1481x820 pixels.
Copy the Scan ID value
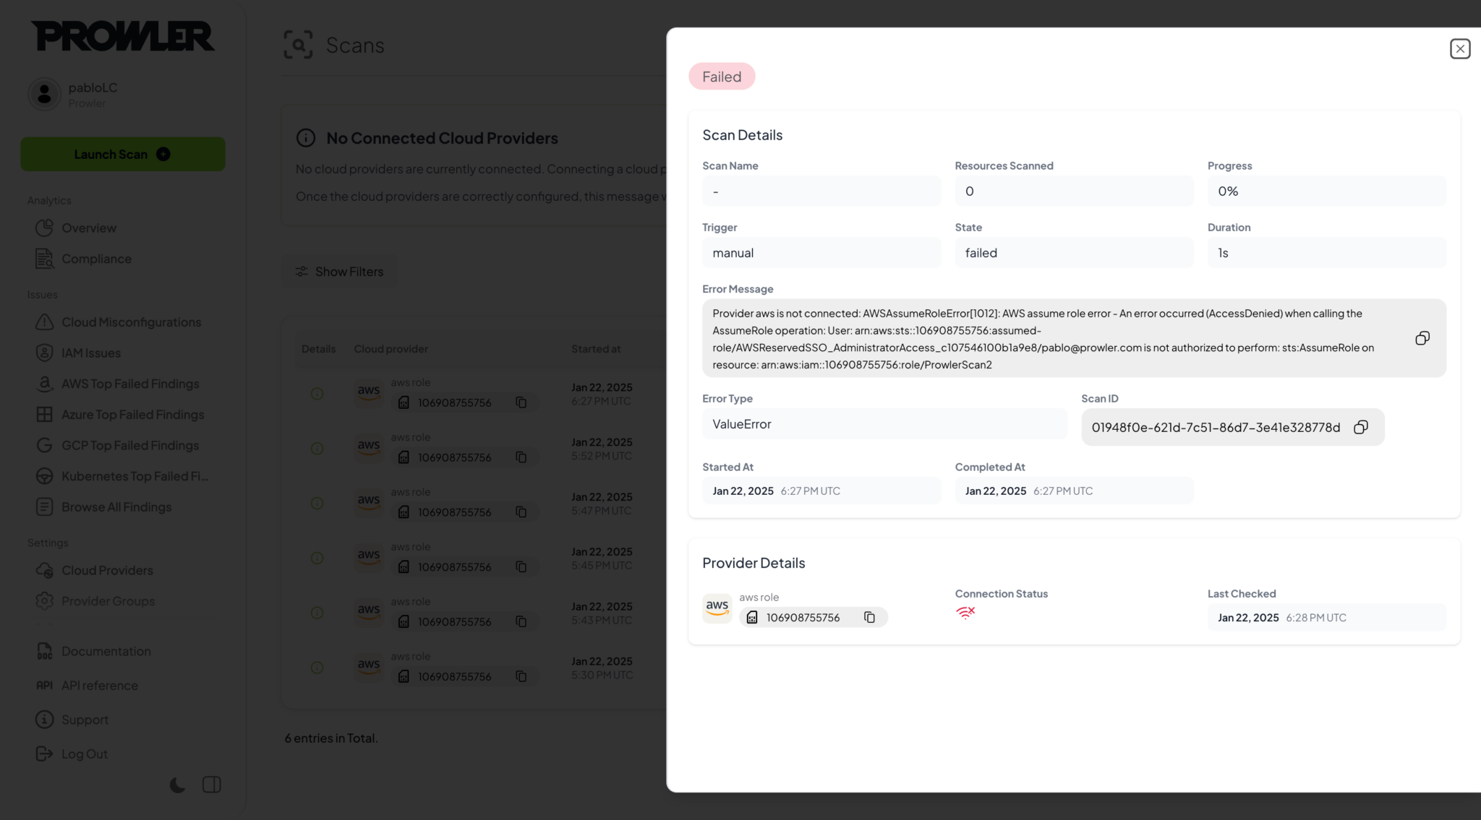(1360, 427)
